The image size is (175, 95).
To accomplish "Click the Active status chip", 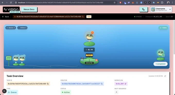I will [x=66, y=92].
